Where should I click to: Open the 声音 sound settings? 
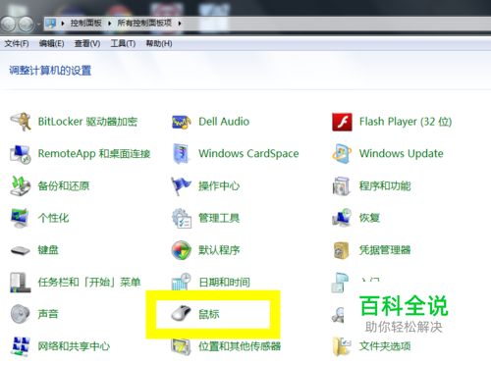tap(34, 314)
